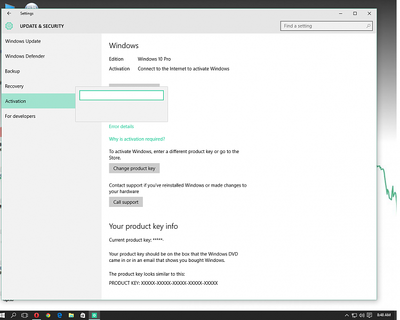Screen dimensions: 400x320
Task: Open the Windows Store taskbar icon
Action: (83, 315)
